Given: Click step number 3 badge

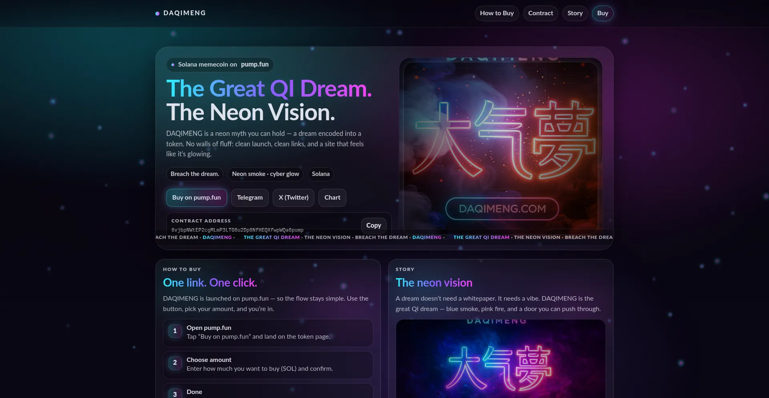Looking at the screenshot, I should (175, 394).
